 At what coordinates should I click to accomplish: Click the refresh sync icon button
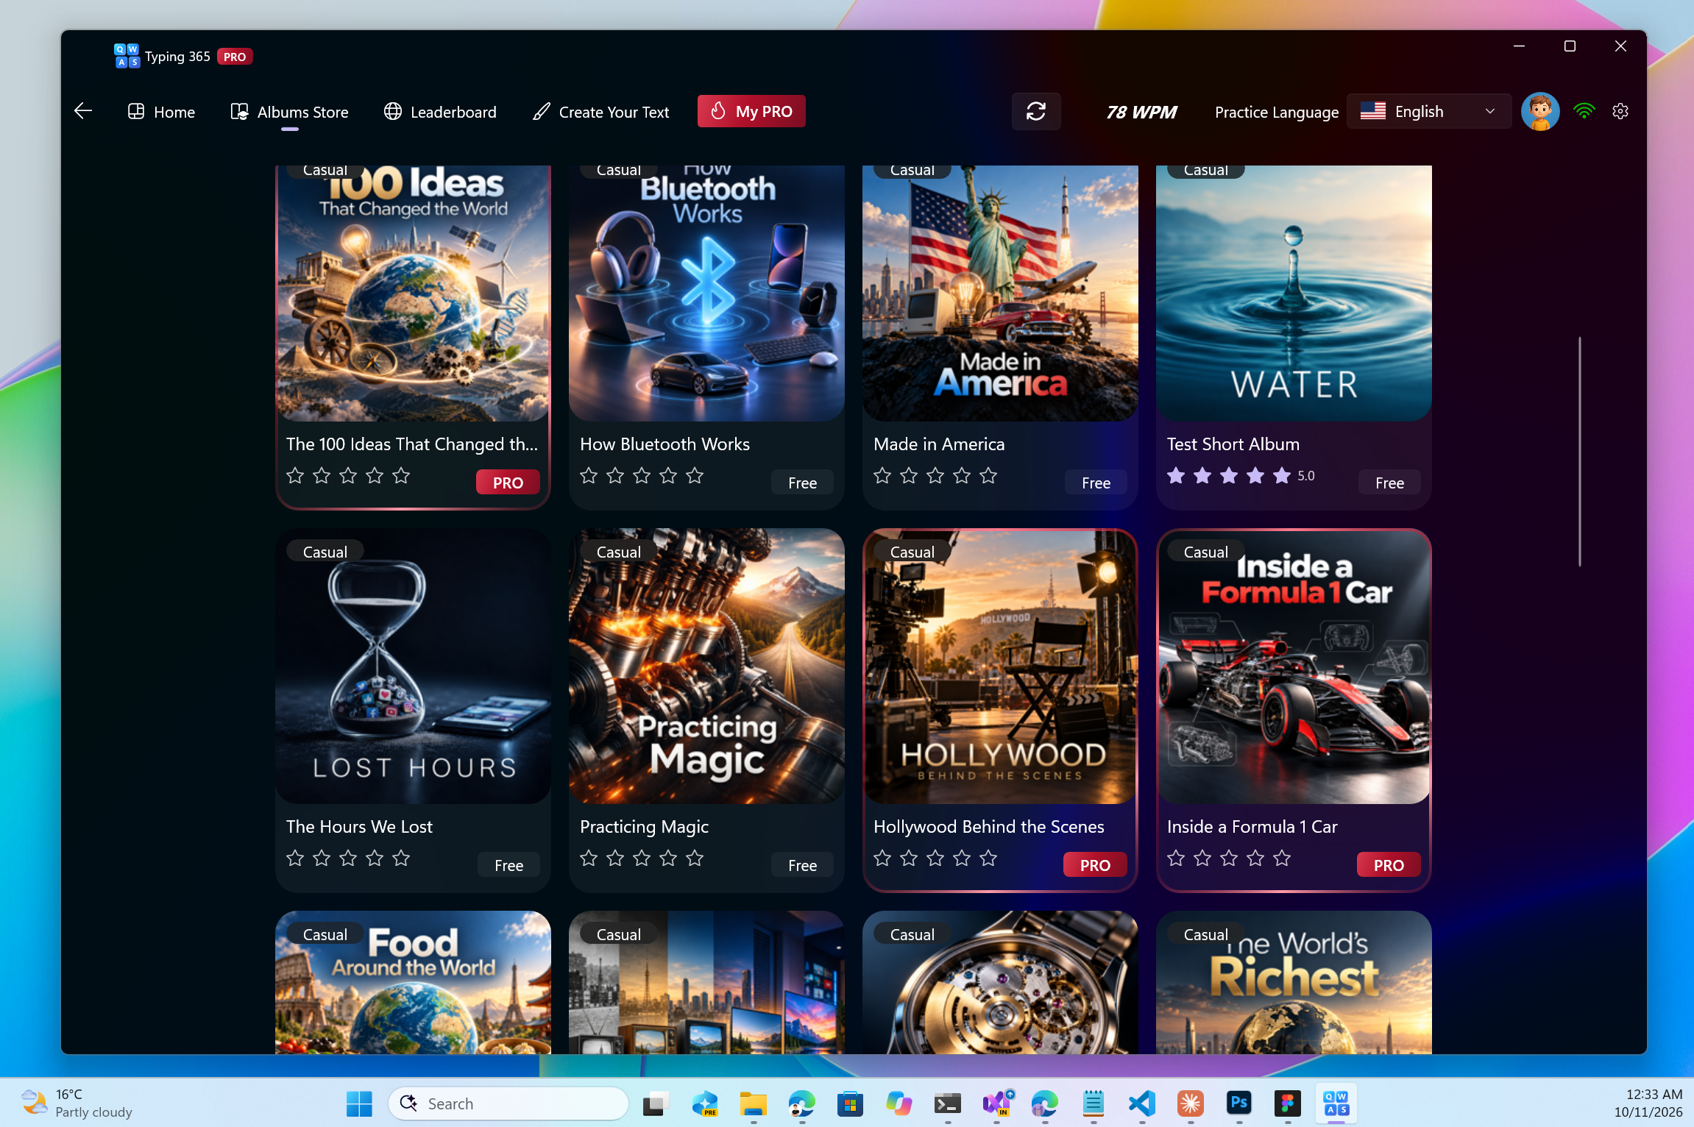(x=1035, y=111)
